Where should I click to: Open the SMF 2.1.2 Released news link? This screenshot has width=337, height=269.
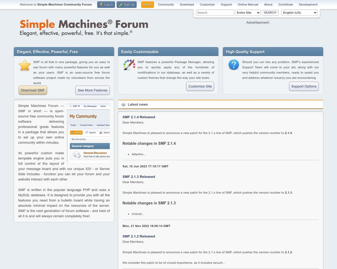(x=139, y=236)
